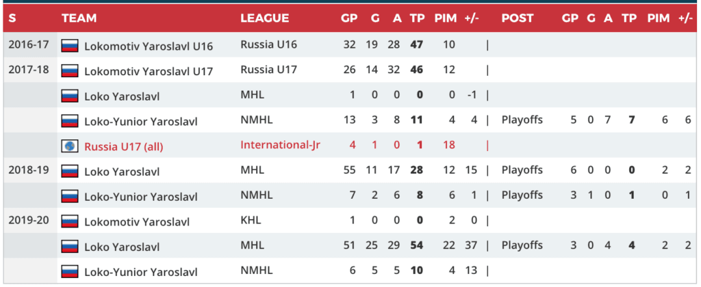Click Russian flag beside Lokomotiv Yaroslavl U16
The height and width of the screenshot is (287, 701).
coord(70,46)
